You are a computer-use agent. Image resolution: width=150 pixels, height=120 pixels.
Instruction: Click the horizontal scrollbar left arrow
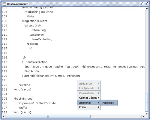point(3,116)
